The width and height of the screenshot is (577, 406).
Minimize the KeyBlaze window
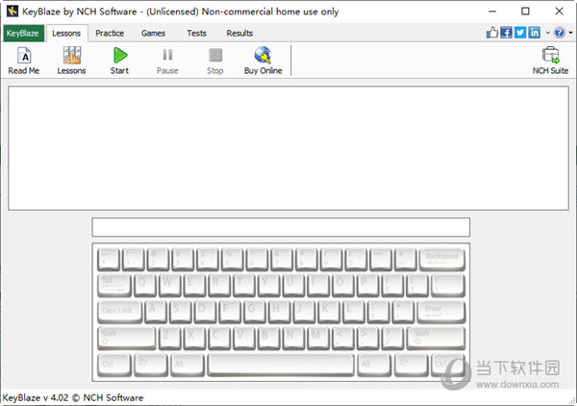[x=492, y=11]
